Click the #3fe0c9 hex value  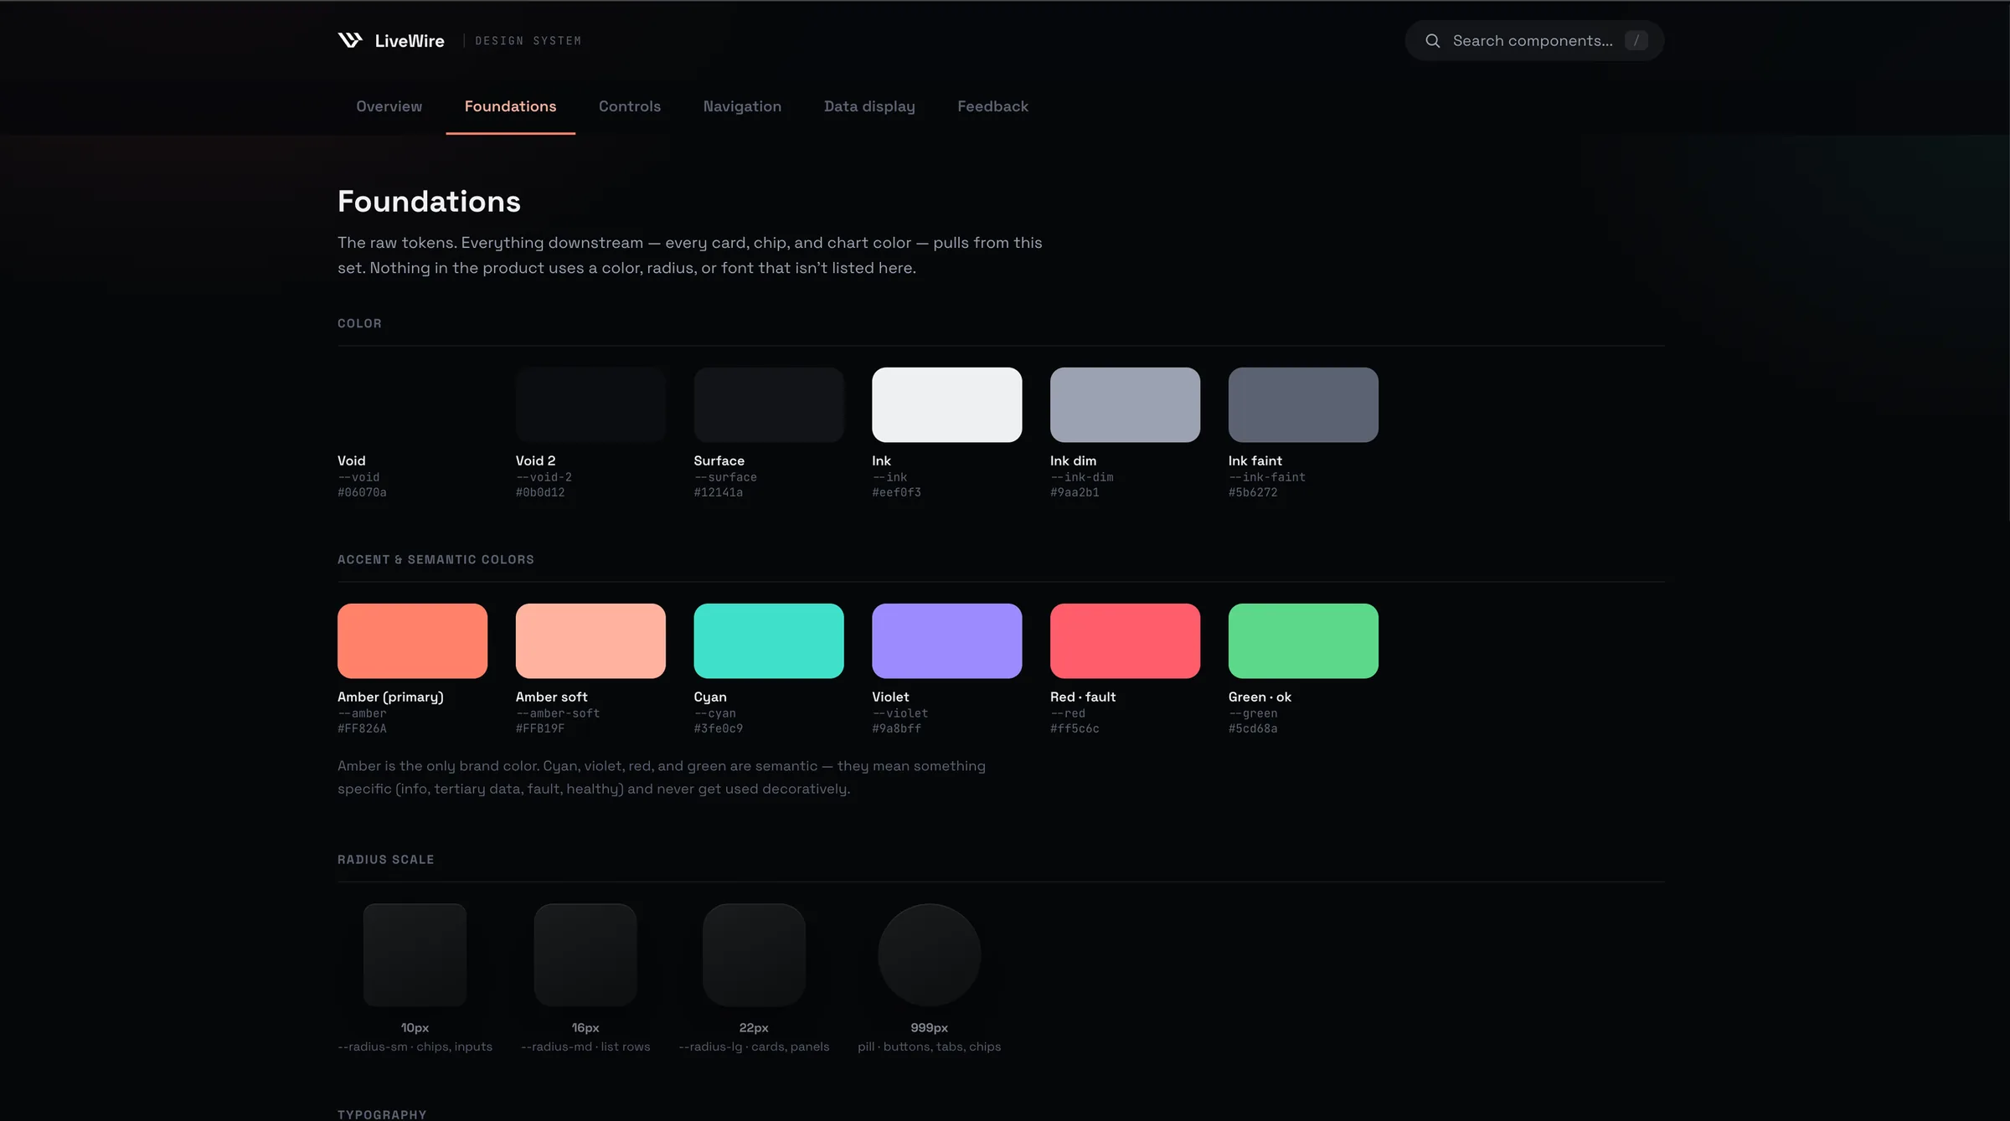(x=719, y=728)
